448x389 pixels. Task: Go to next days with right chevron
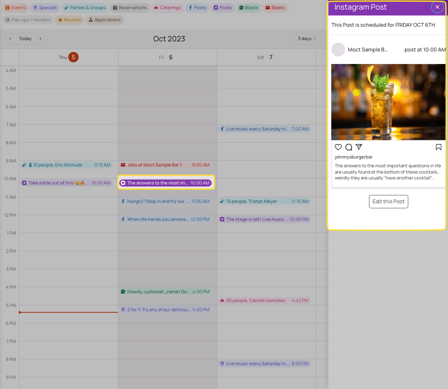[40, 38]
